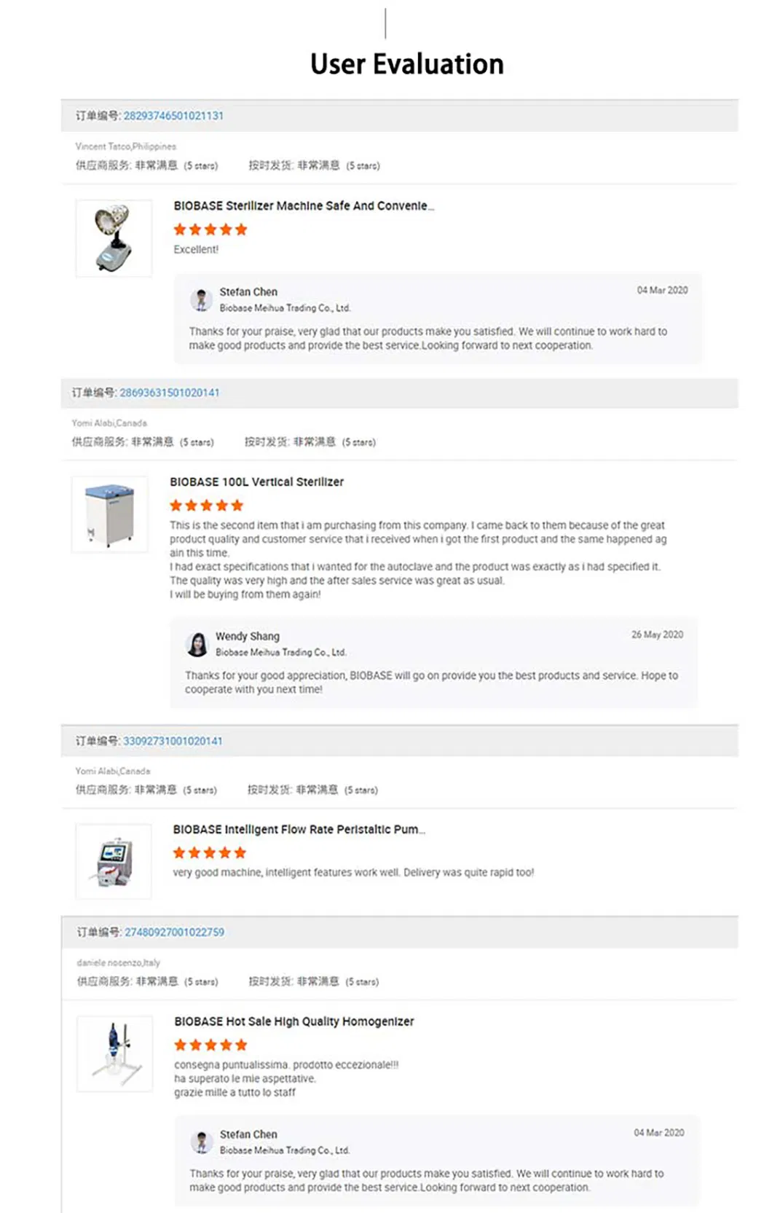Open the BIOBASE Hot Sale High Quality Homogenizer title
Image resolution: width=772 pixels, height=1213 pixels.
pos(294,1021)
